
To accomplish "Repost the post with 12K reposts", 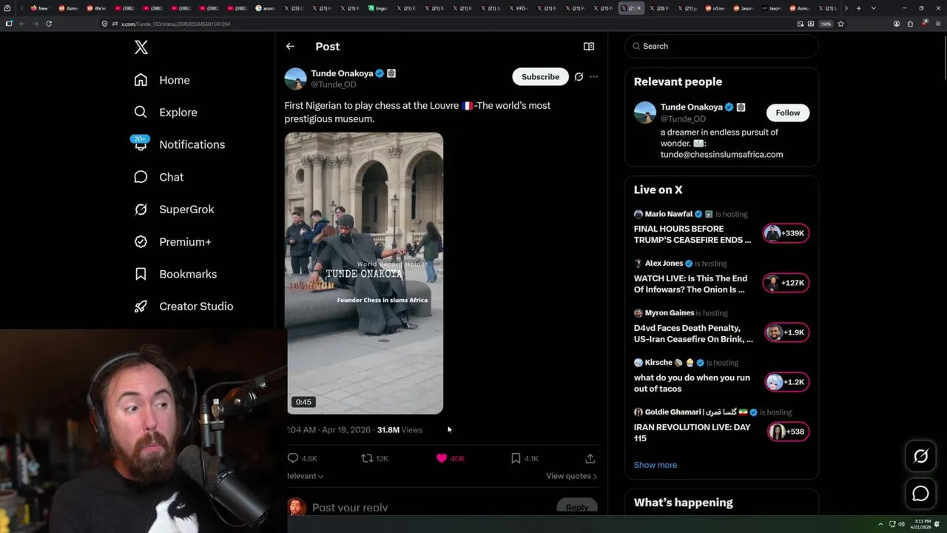I will 374,458.
